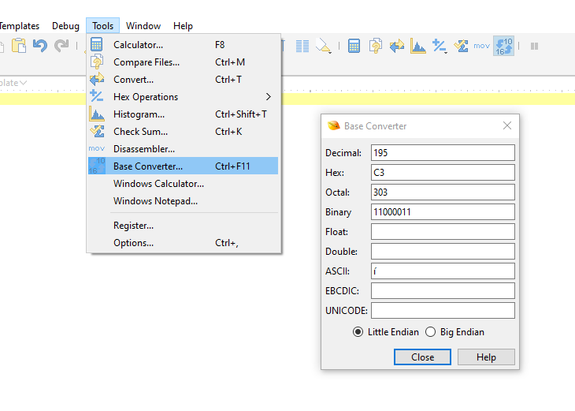Select the Little Endian radio button
The width and height of the screenshot is (575, 411).
(358, 332)
